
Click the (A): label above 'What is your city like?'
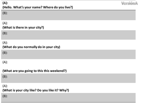5,86
